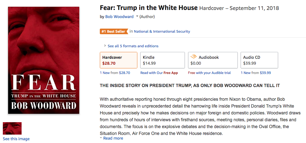Open the Bob Woodward author link
306x143 pixels.
[119, 17]
